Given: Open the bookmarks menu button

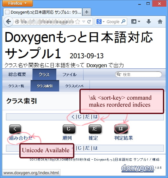Looking at the screenshot, I should 136,22.
